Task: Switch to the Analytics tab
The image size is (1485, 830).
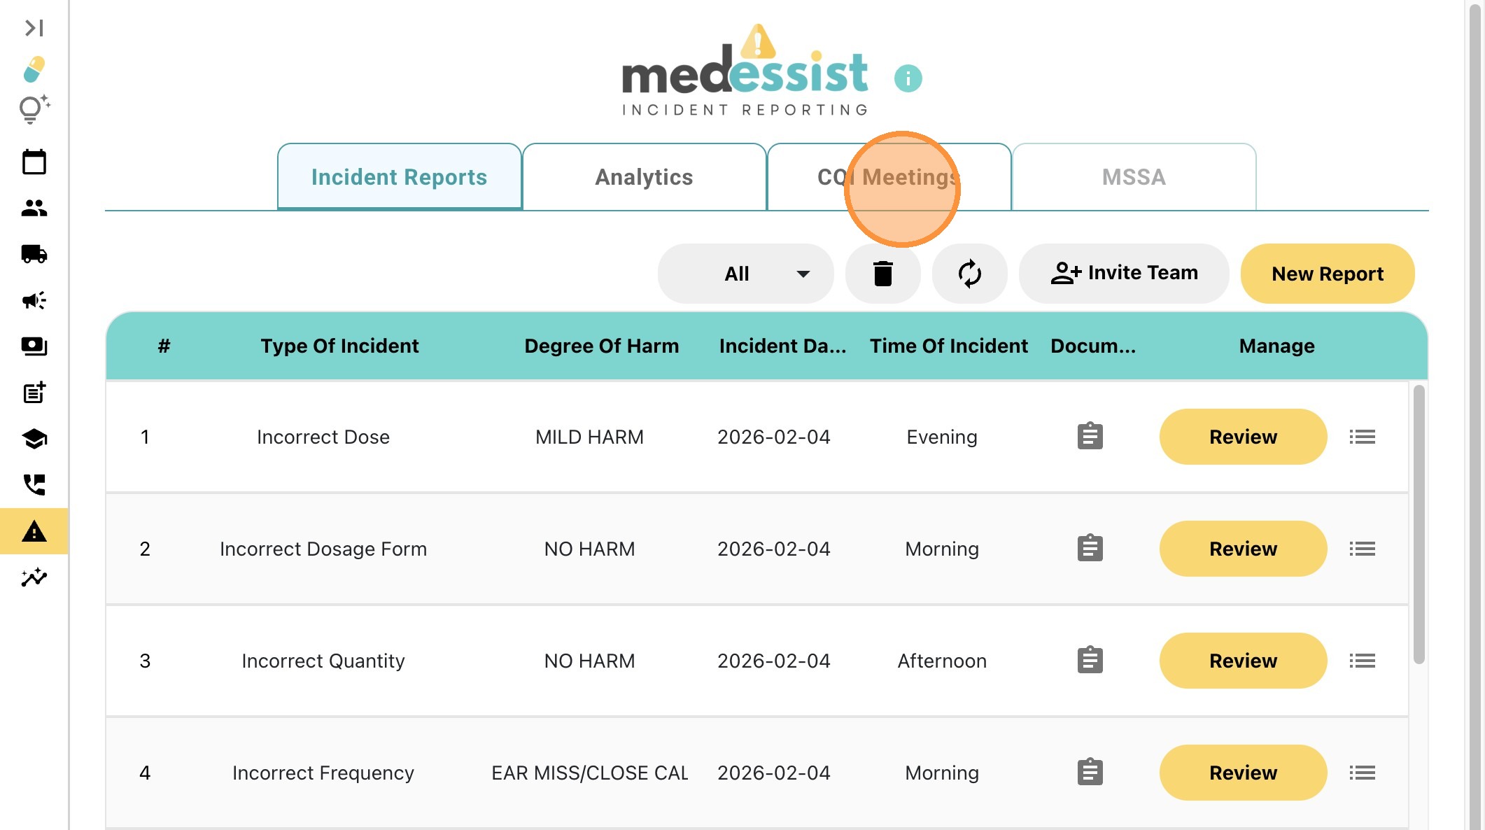Action: [x=644, y=177]
